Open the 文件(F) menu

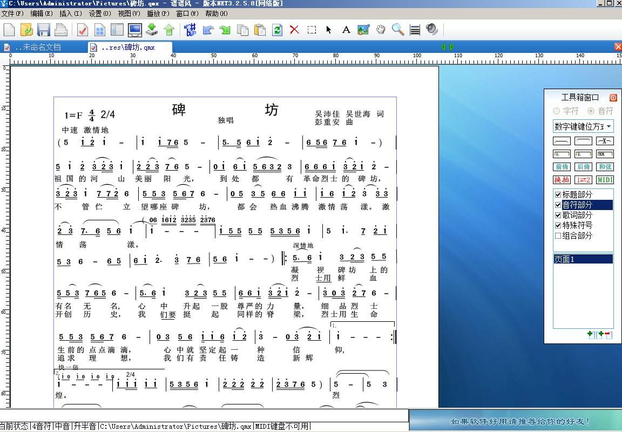point(13,13)
